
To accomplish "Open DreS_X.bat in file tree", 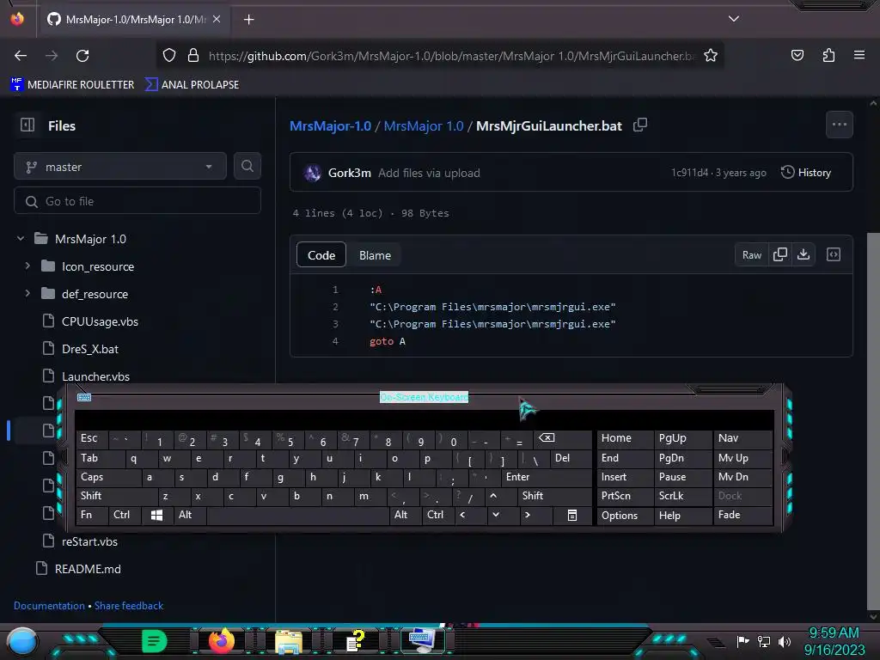I will (89, 349).
